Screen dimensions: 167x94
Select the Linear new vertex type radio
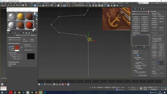(x=153, y=15)
